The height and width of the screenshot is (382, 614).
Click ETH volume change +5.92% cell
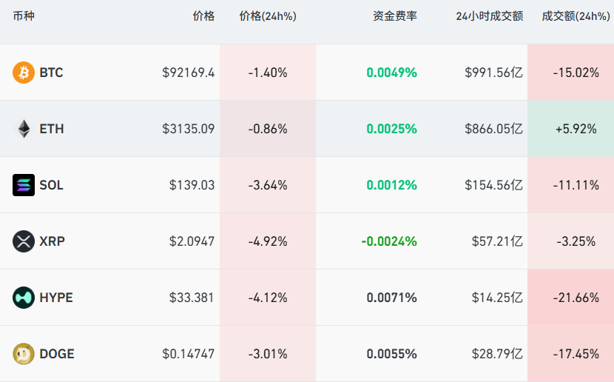[x=576, y=129]
